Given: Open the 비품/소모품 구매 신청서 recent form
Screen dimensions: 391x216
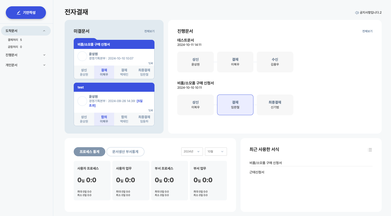Looking at the screenshot, I should [x=266, y=163].
